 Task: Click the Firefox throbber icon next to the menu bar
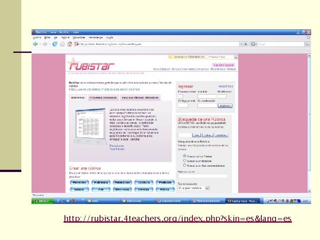pos(308,37)
